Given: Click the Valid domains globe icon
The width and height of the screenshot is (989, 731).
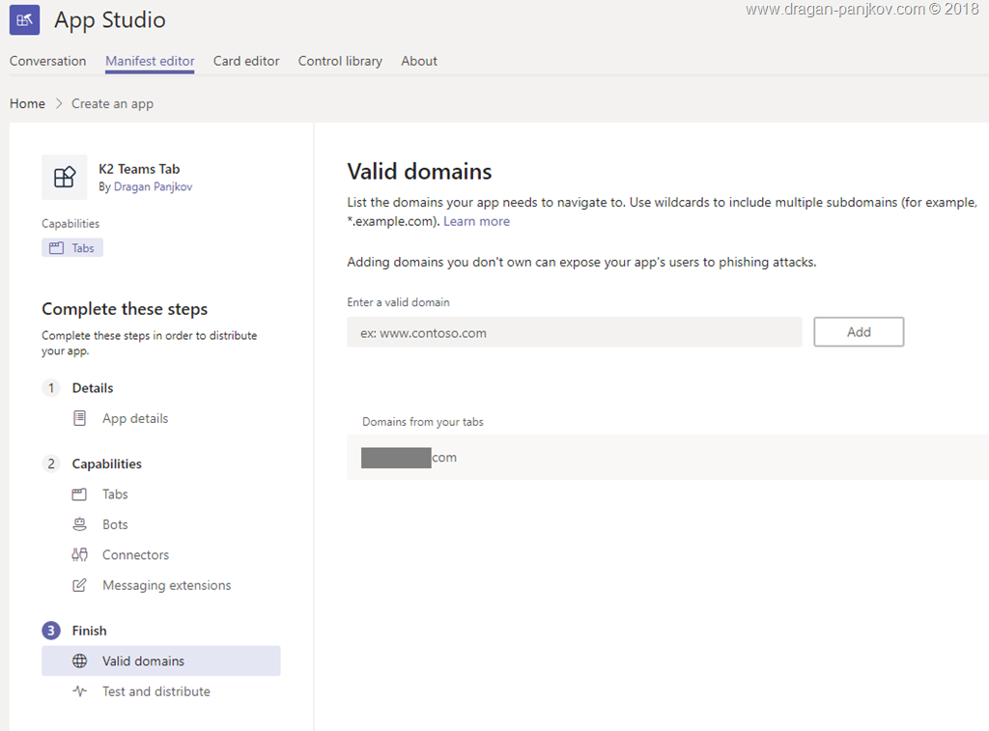Looking at the screenshot, I should pos(80,661).
